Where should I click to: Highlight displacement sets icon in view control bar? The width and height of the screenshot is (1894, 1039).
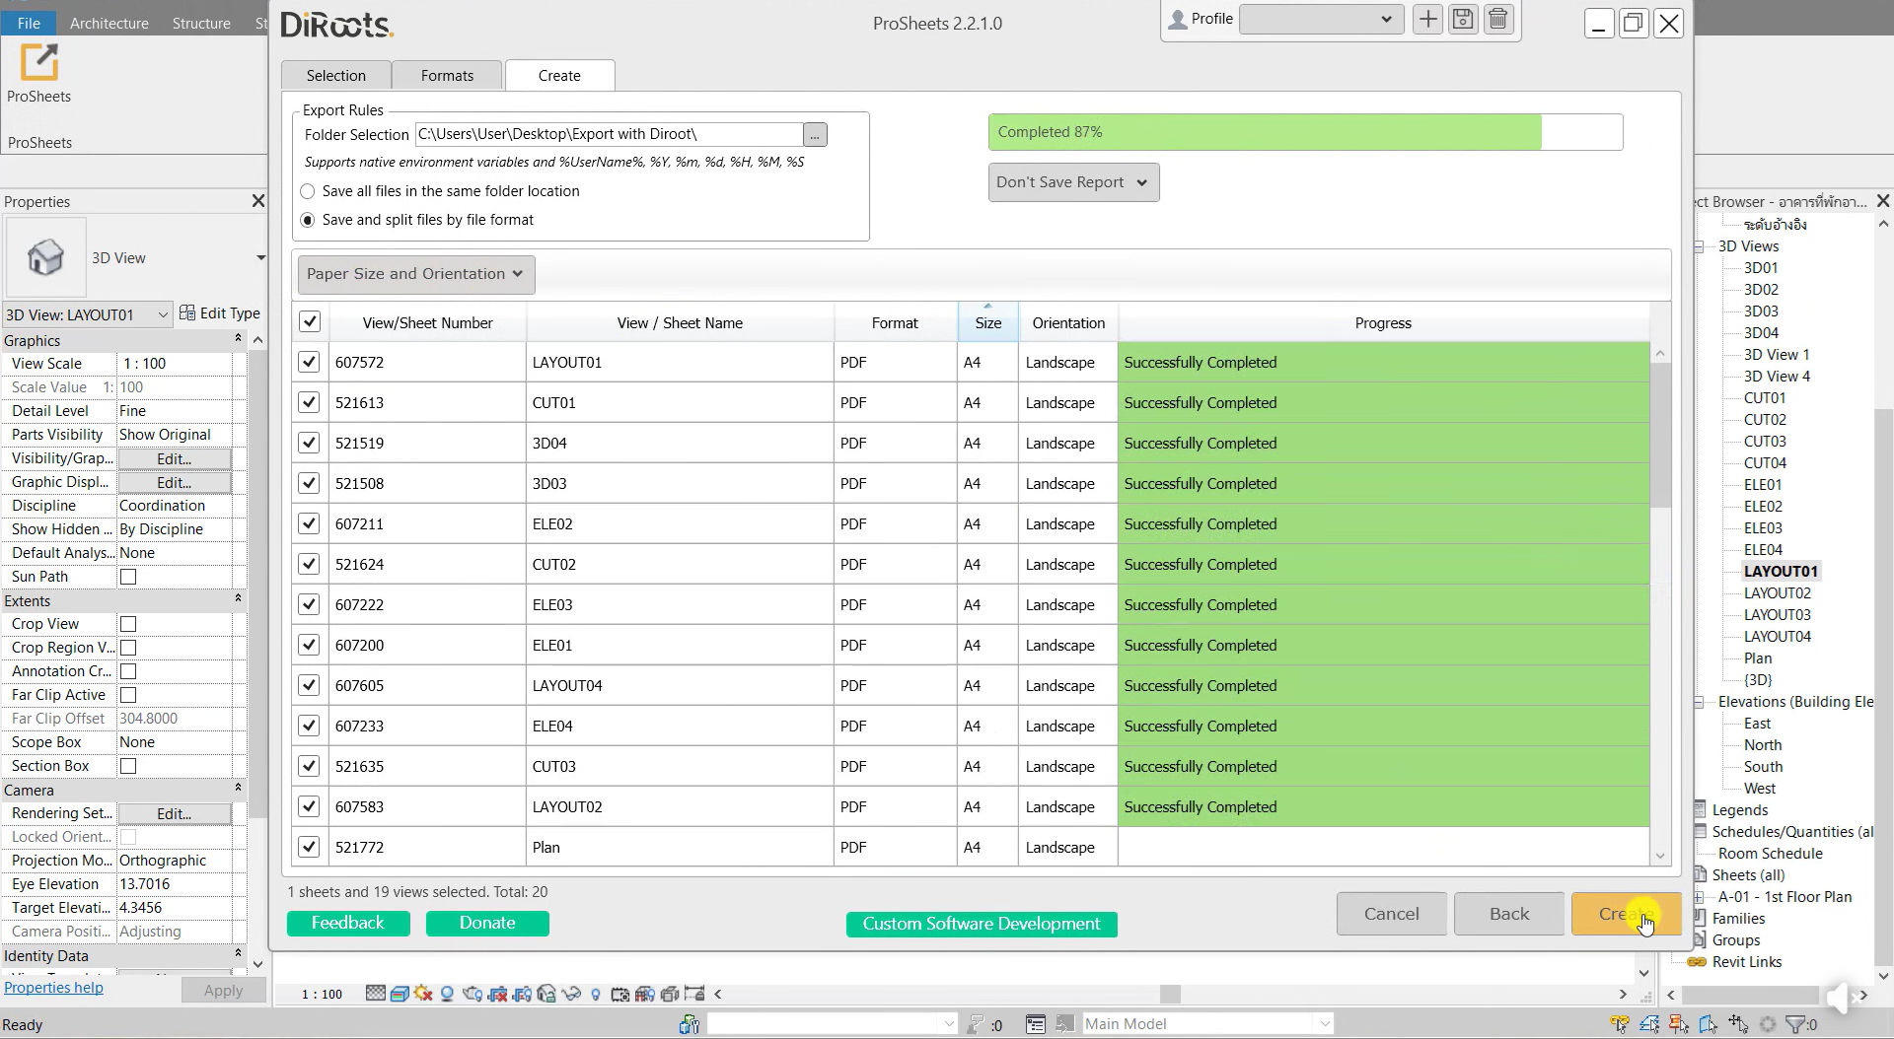coord(670,994)
